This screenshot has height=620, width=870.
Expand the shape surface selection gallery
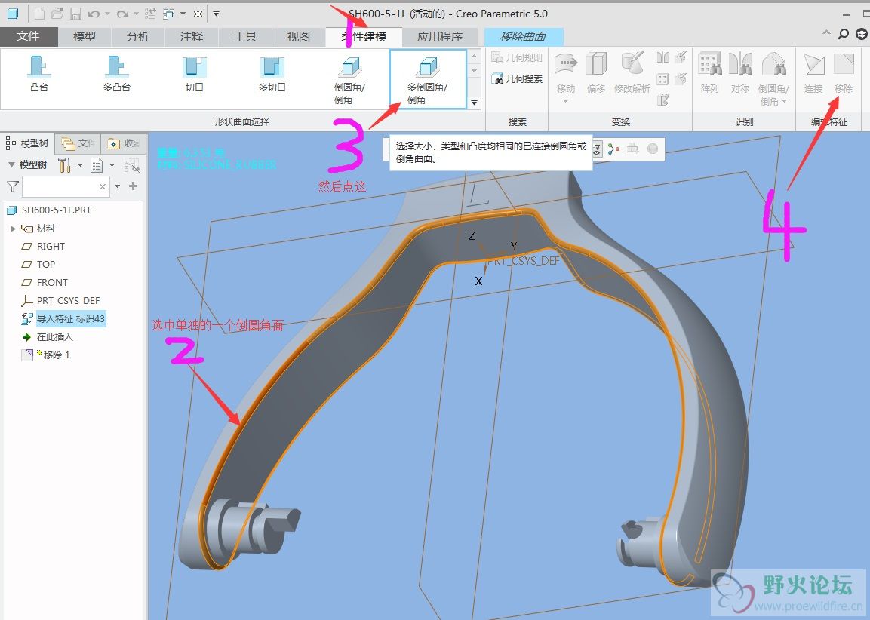[474, 103]
